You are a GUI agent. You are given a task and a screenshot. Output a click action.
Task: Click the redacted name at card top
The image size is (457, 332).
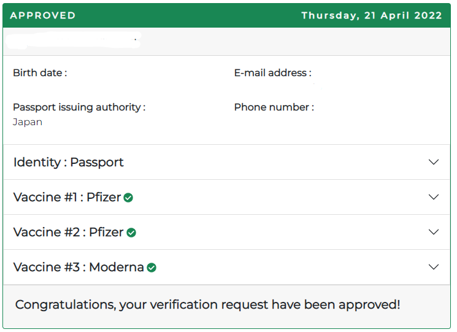coord(74,41)
